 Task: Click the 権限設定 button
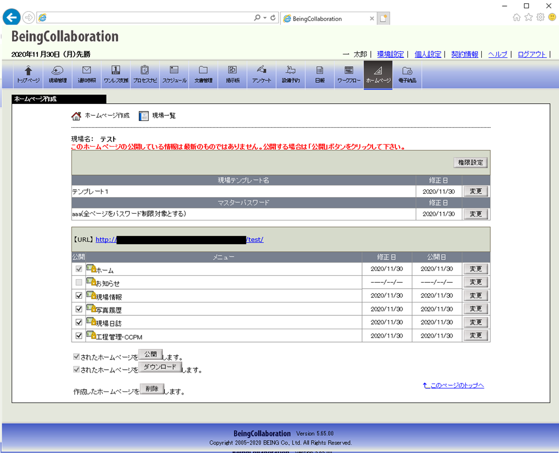[x=470, y=163]
